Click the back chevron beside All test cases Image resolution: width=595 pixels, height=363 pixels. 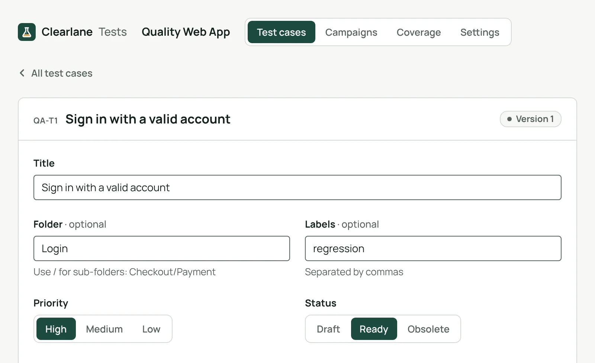(x=22, y=73)
